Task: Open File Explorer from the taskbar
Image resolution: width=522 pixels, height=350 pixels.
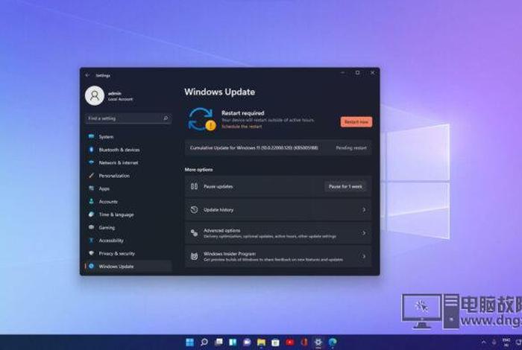Action: click(261, 342)
